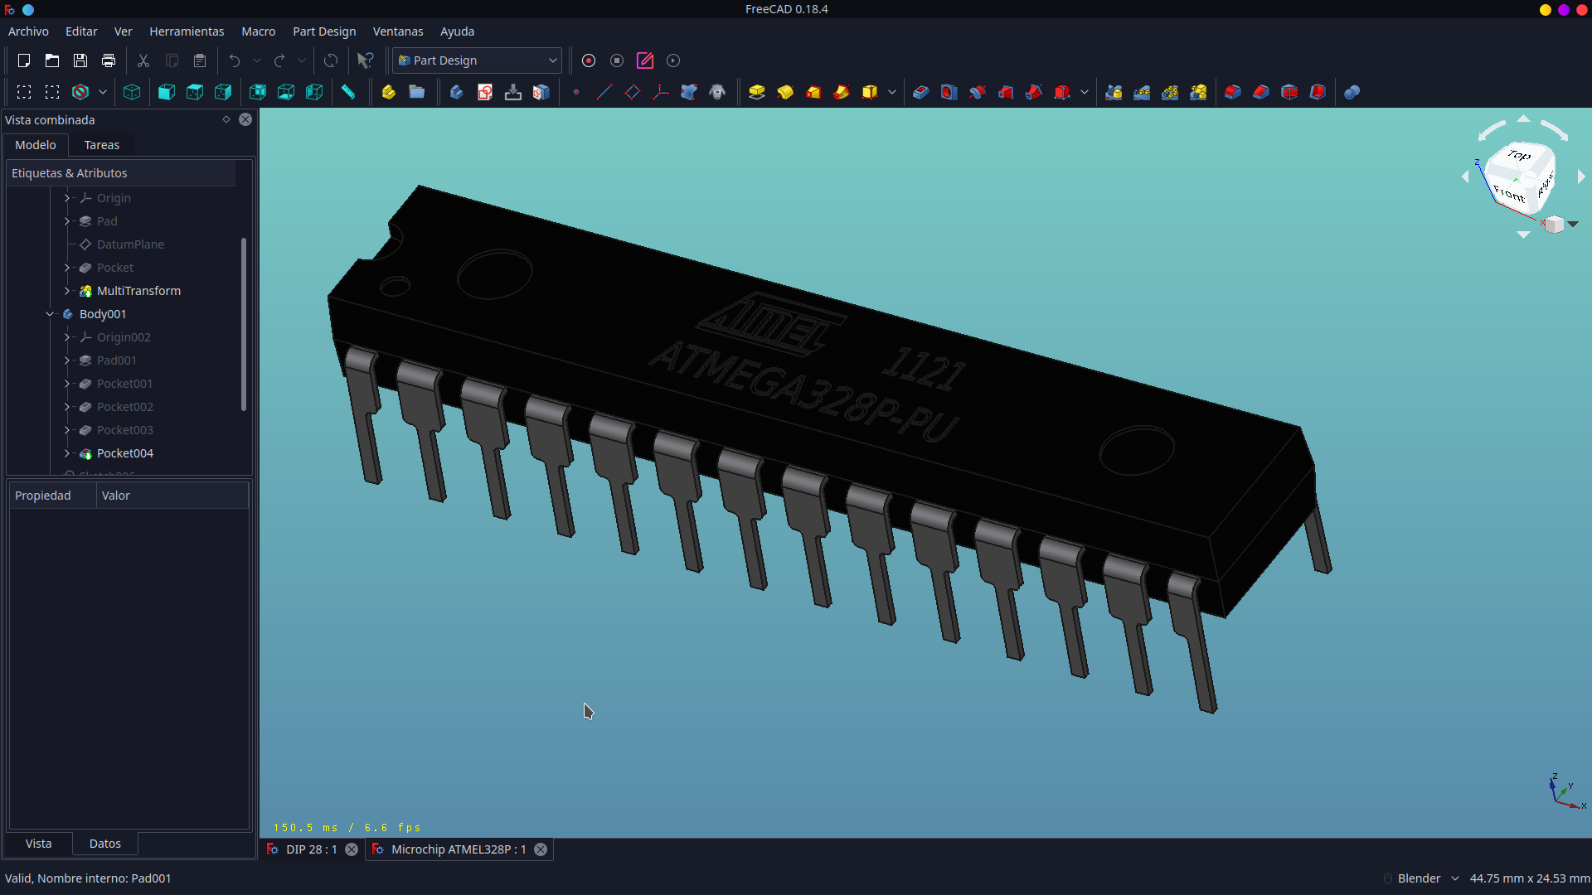Print the document

click(109, 60)
